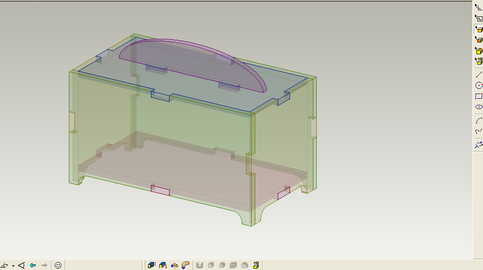Select the Trim figure tool
The image size is (483, 270).
tap(478, 145)
